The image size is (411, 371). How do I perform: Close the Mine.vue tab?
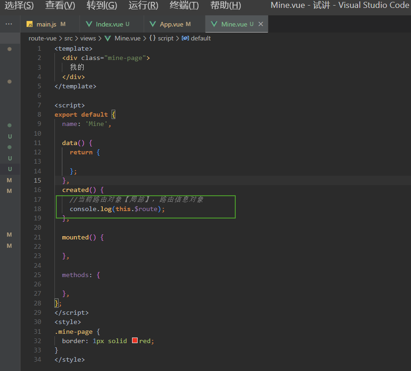(x=261, y=24)
